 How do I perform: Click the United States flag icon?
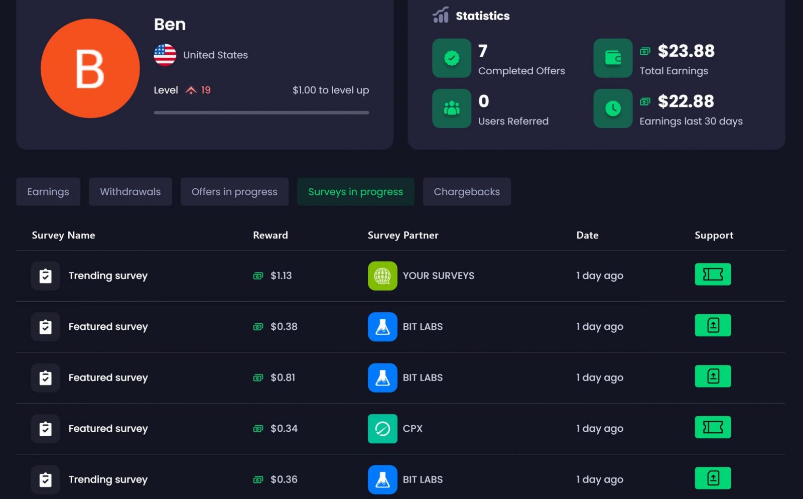165,55
